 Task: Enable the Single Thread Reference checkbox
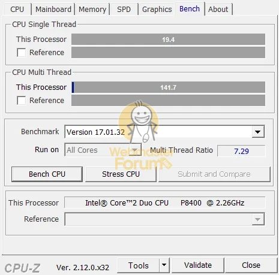21,53
